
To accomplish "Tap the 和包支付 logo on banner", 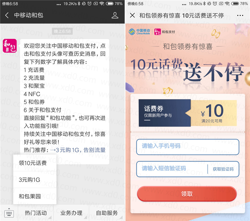I will coord(165,32).
